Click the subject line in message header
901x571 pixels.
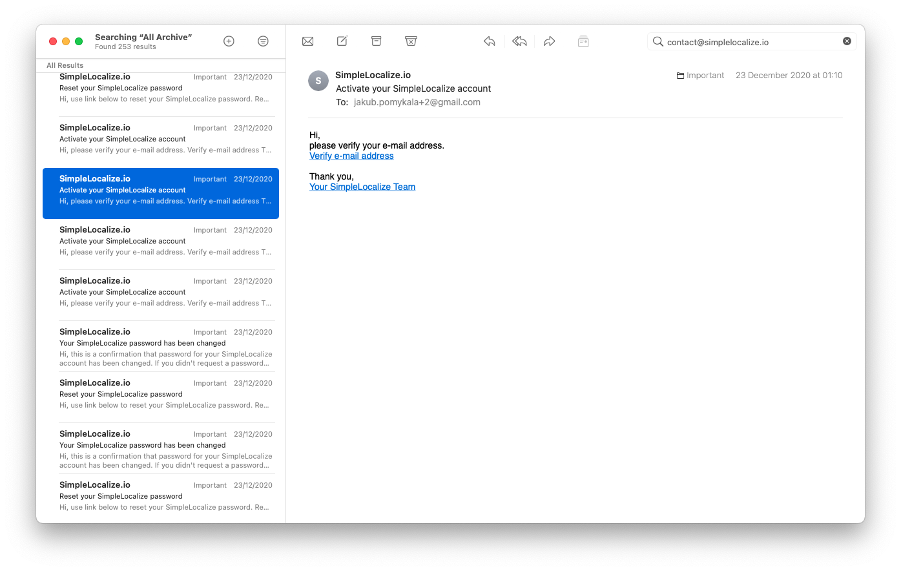[x=413, y=88]
